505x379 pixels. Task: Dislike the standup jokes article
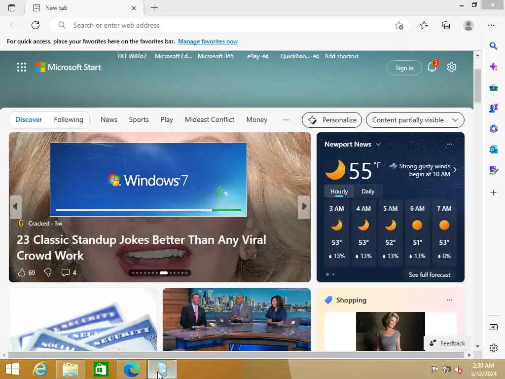48,272
